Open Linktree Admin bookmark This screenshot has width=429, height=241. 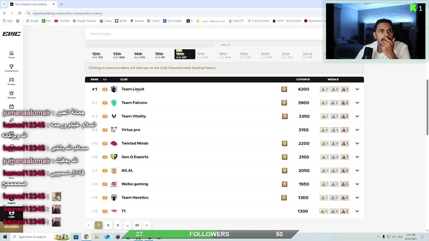pos(258,21)
